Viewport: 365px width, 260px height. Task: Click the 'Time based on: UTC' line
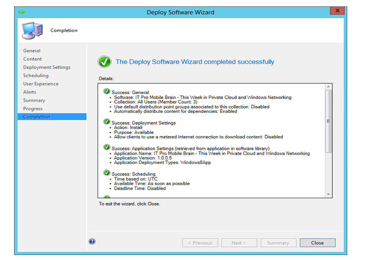[x=136, y=179]
